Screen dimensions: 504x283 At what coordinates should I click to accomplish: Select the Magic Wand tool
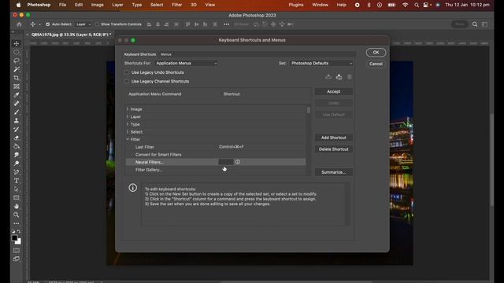coord(17,69)
